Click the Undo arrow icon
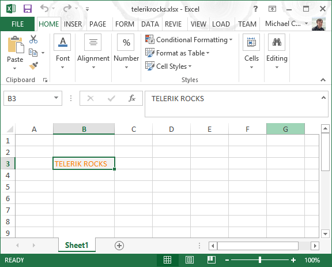The image size is (332, 267). coord(44,9)
